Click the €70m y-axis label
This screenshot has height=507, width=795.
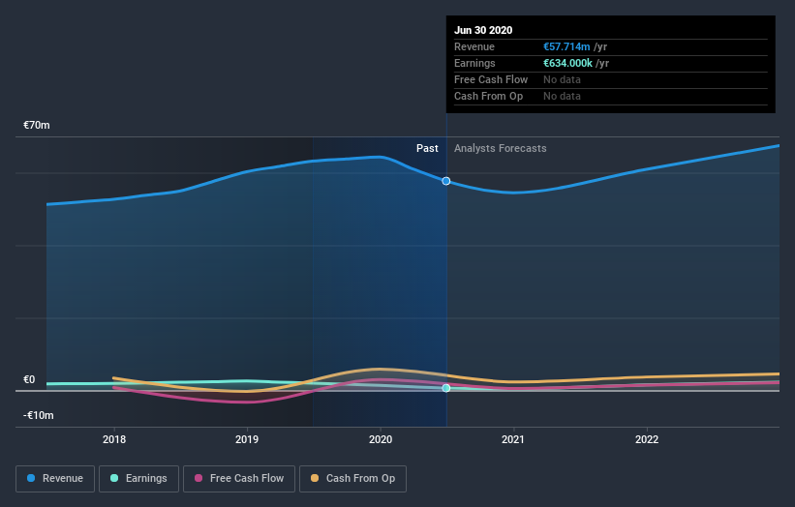[37, 125]
